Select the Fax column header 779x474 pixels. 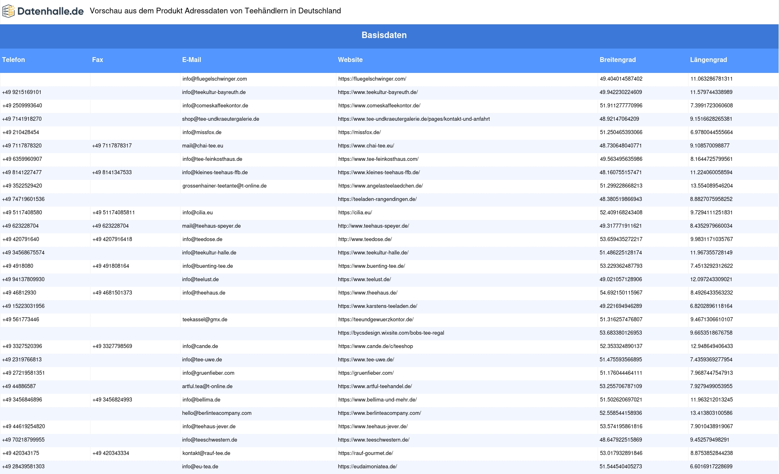tap(97, 60)
